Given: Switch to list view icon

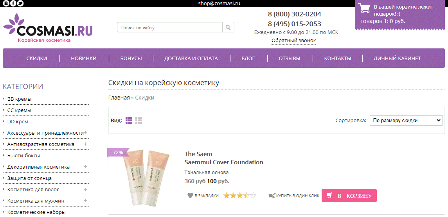Looking at the screenshot, I should pos(129,120).
